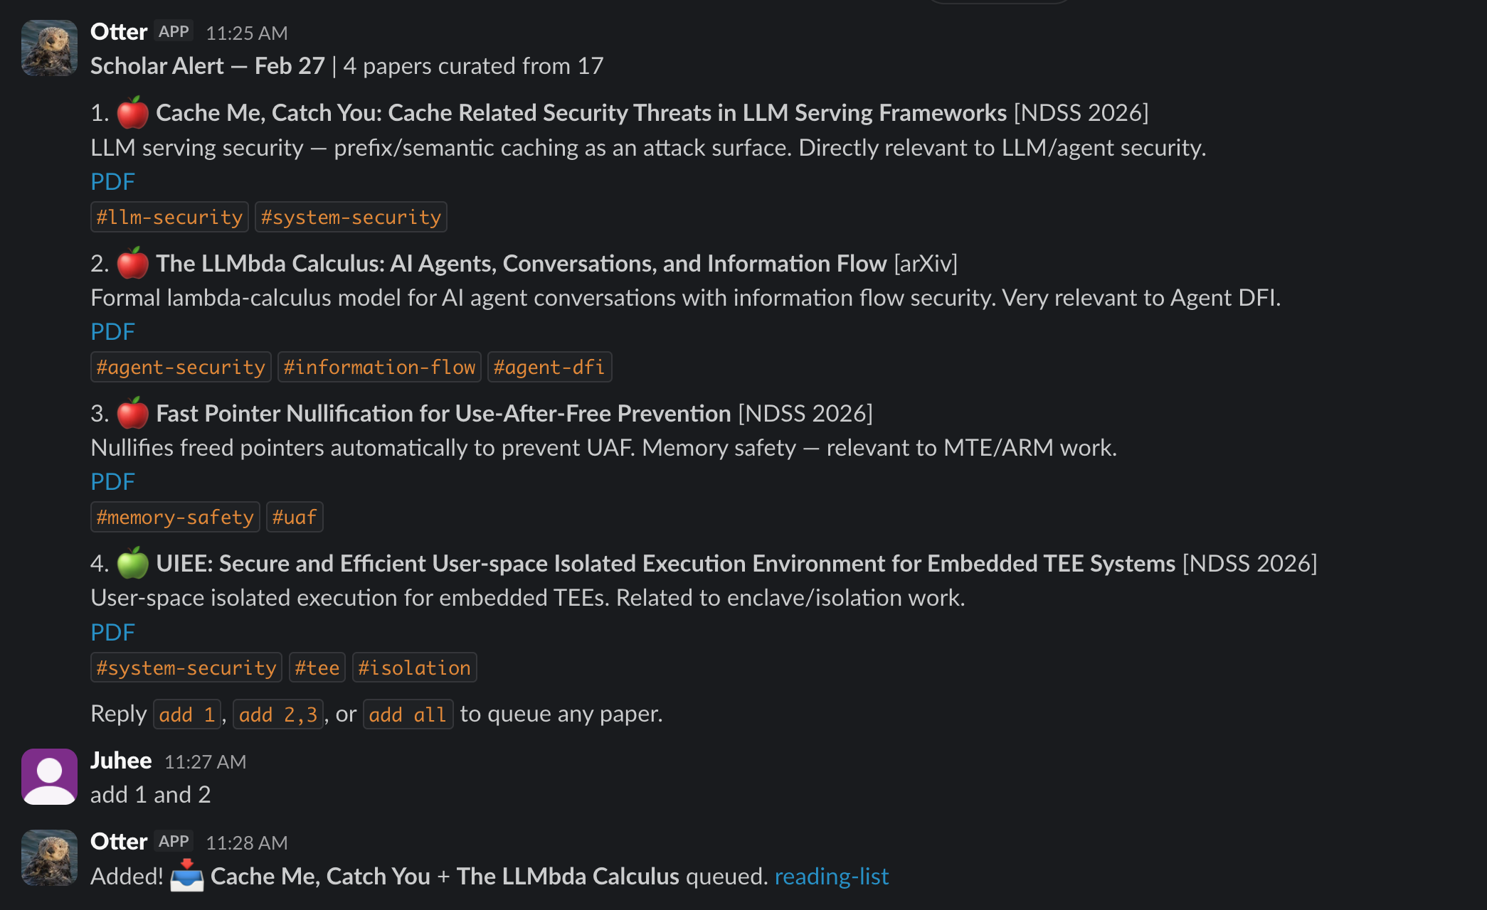Viewport: 1487px width, 910px height.
Task: Click the Juhee sender name
Action: click(121, 761)
